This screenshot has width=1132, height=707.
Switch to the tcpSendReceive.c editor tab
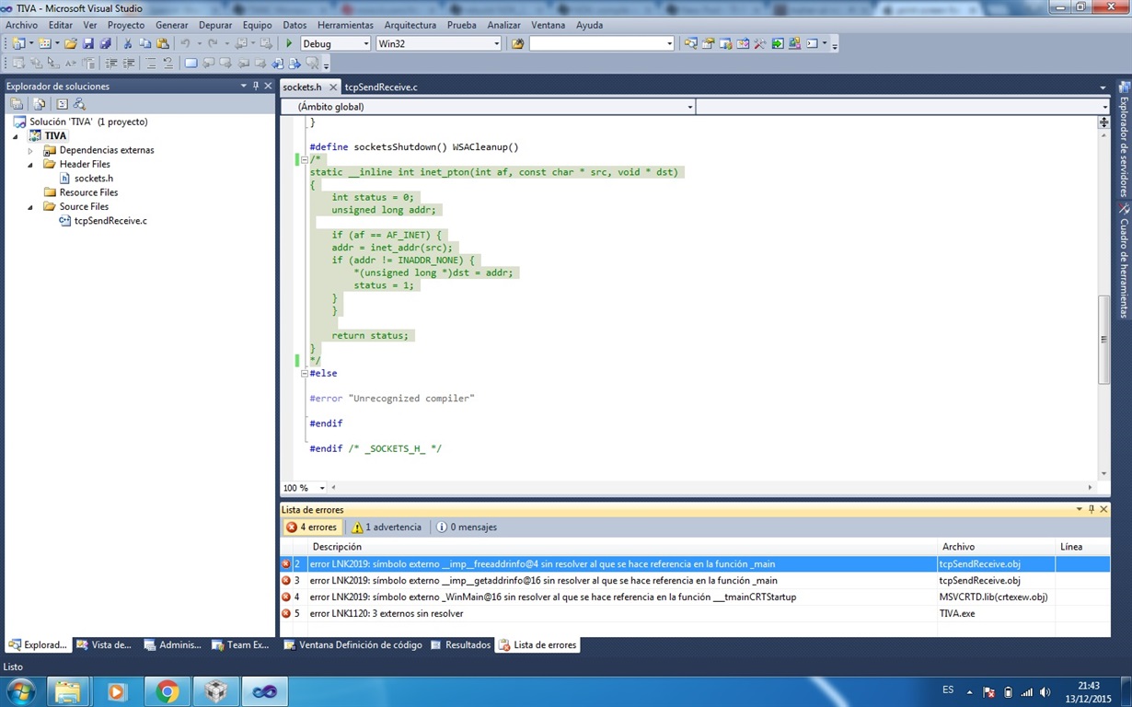tap(381, 87)
